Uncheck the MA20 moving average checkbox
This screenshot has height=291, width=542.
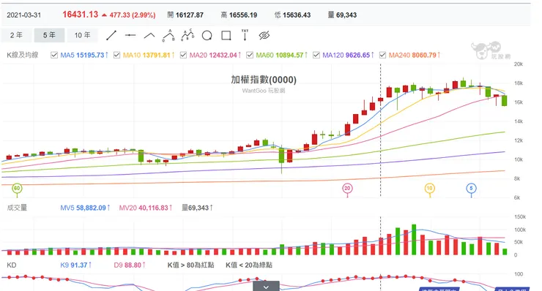[183, 55]
